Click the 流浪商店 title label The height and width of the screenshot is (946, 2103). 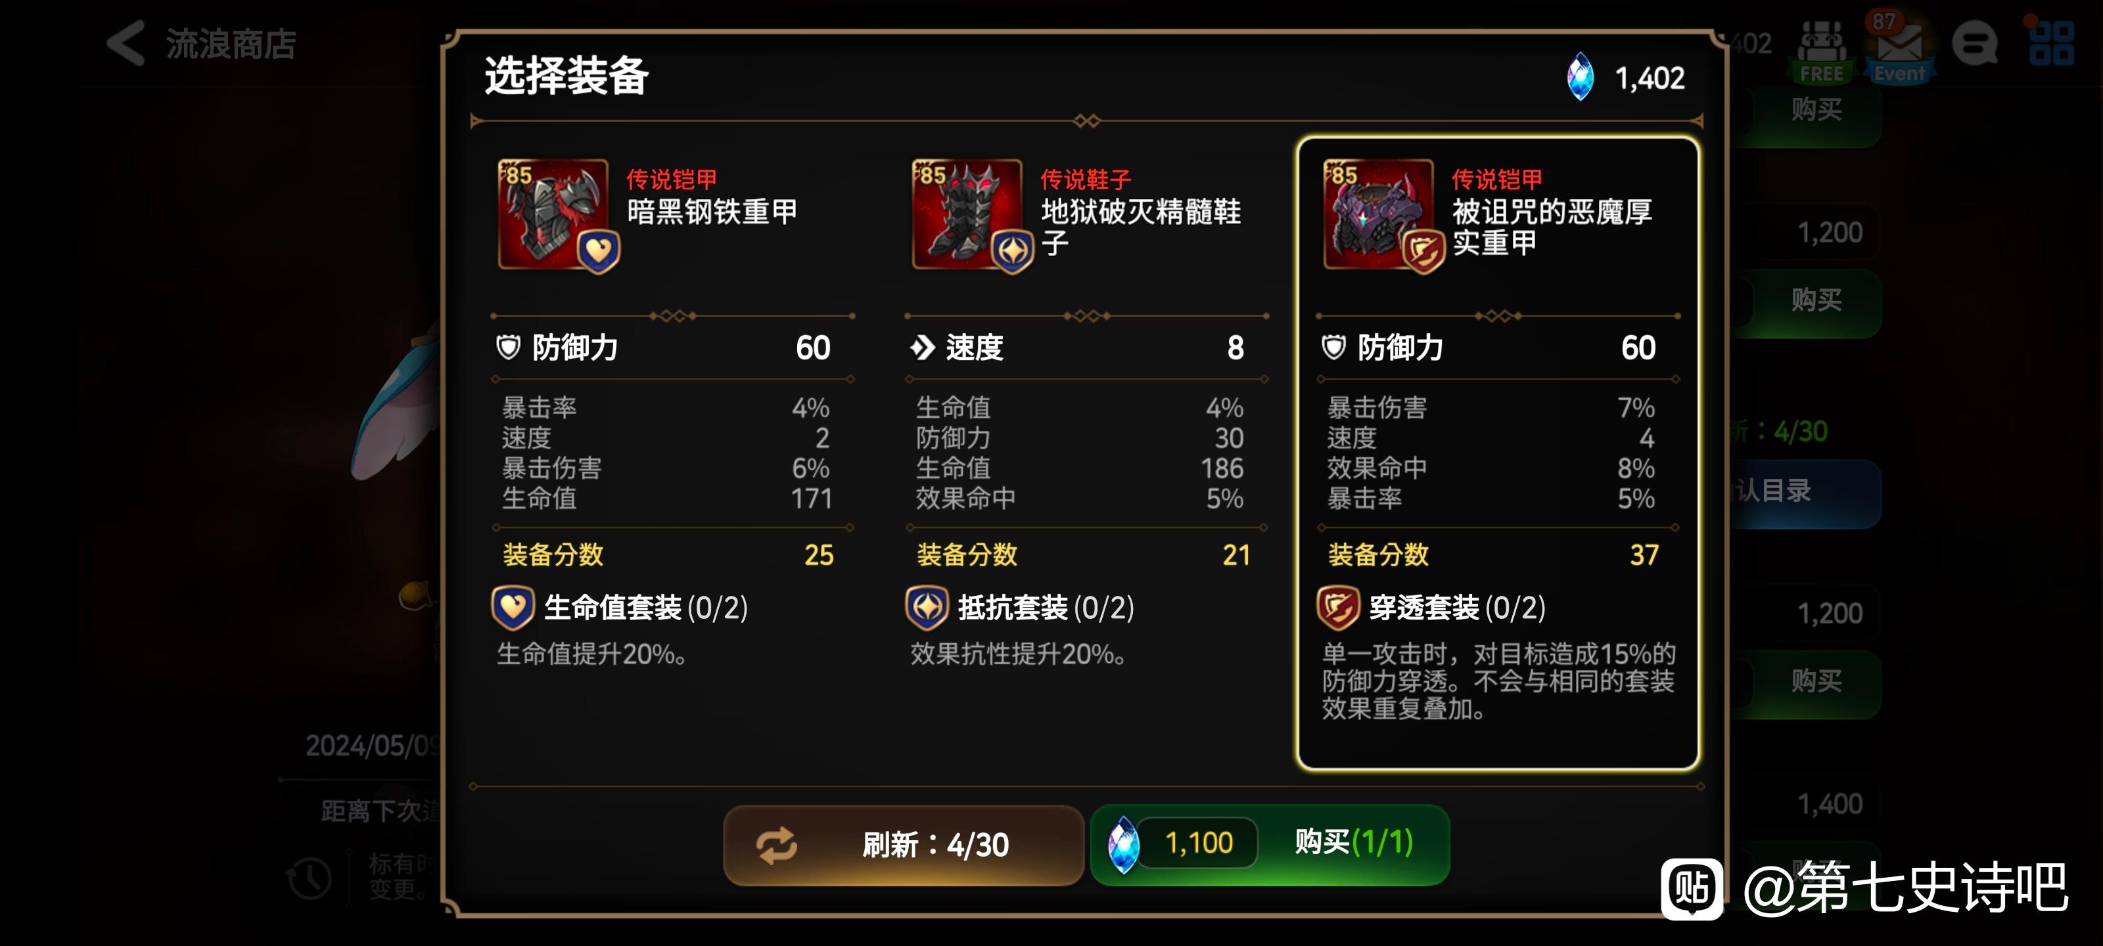pos(231,43)
